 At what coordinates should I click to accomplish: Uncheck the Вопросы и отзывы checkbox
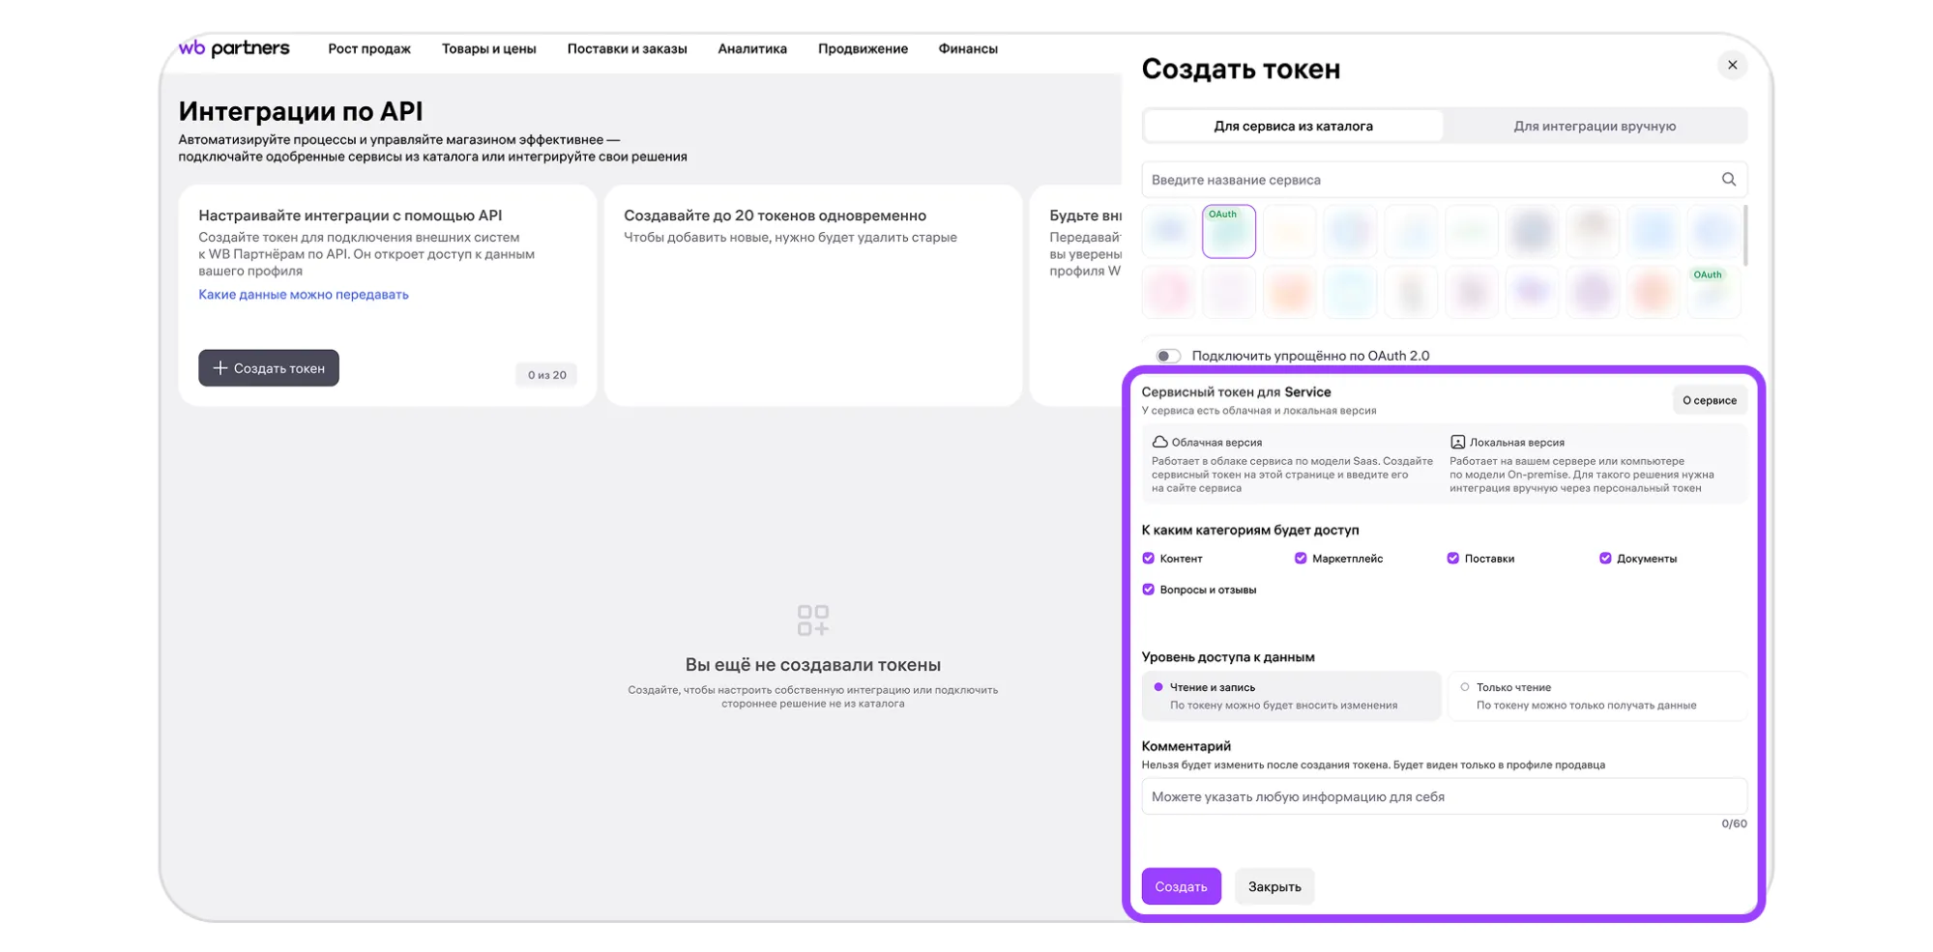(1149, 590)
